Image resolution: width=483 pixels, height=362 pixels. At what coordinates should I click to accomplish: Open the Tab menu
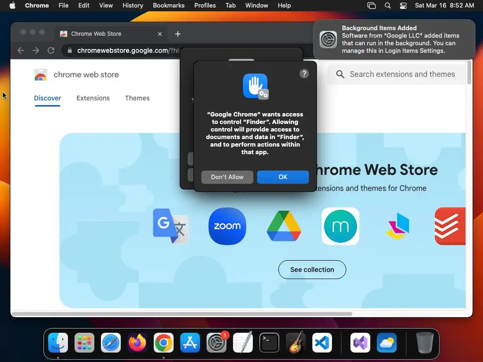[x=230, y=5]
